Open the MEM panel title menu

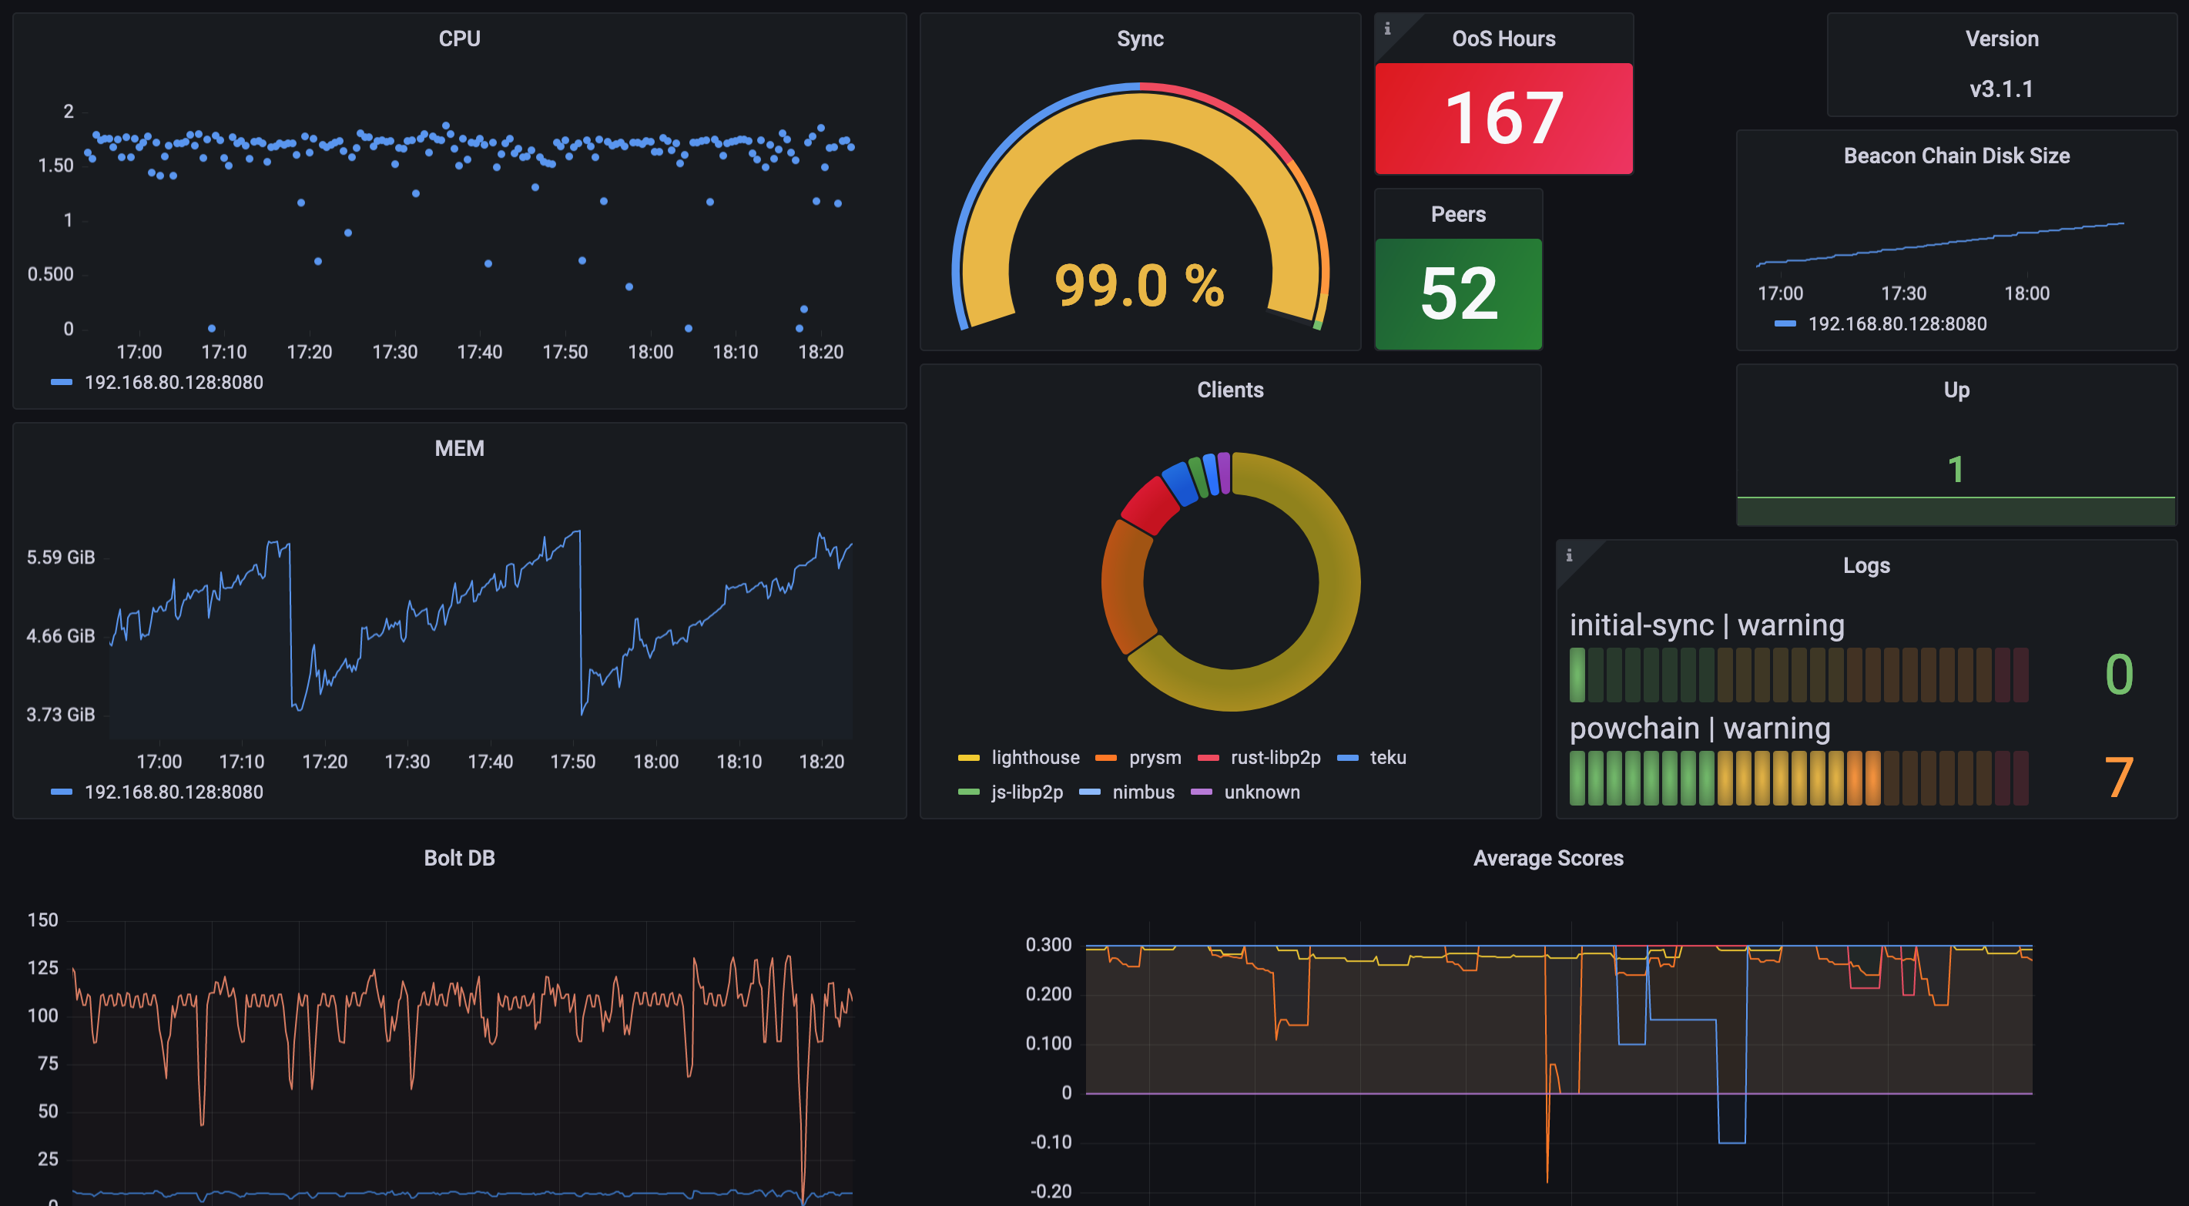[459, 449]
